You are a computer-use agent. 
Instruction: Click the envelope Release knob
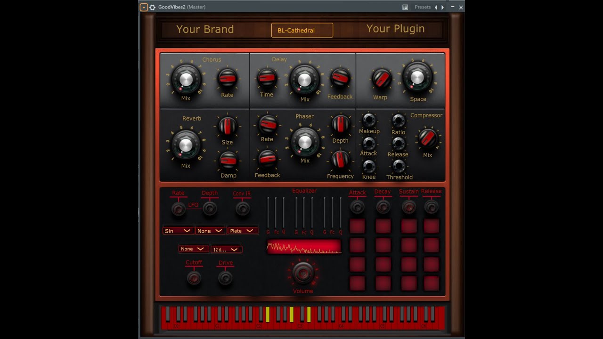point(431,207)
